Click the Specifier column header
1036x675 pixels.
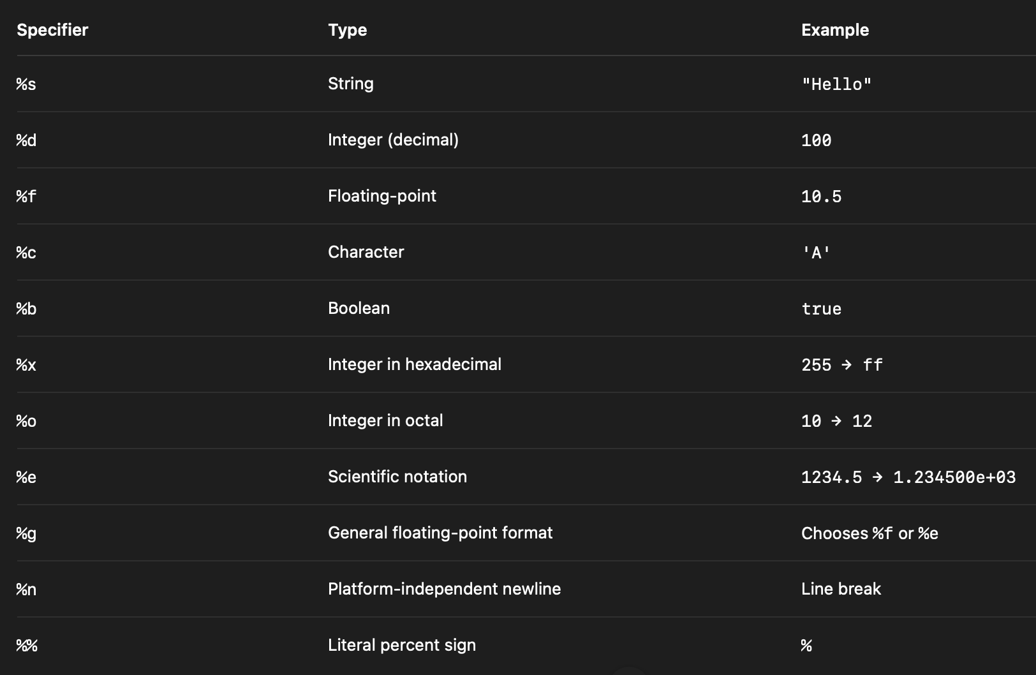[x=52, y=30]
